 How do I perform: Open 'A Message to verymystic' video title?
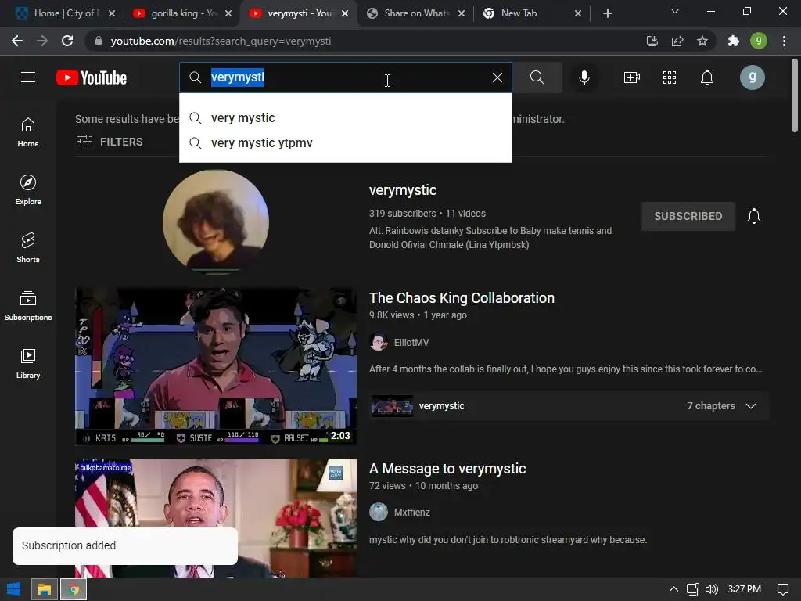447,469
